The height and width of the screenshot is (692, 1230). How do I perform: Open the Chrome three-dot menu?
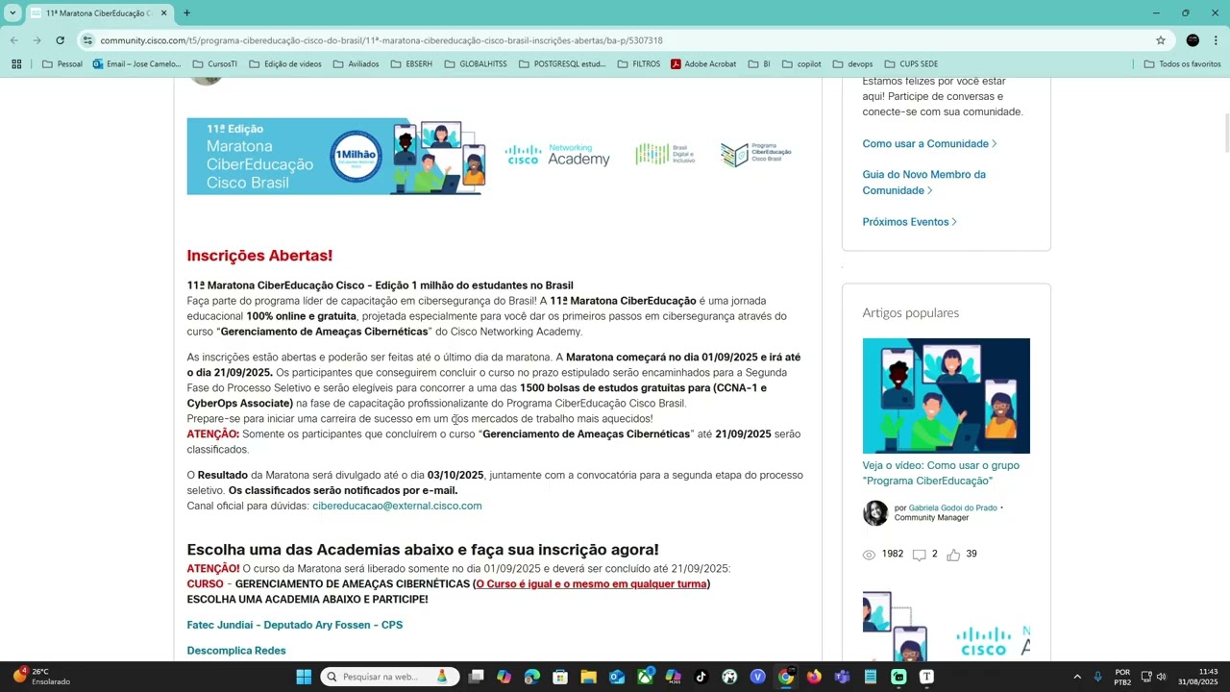pyautogui.click(x=1216, y=40)
